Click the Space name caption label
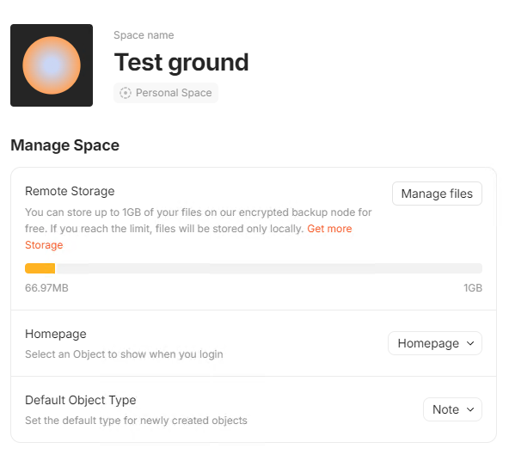The height and width of the screenshot is (461, 509). point(144,35)
